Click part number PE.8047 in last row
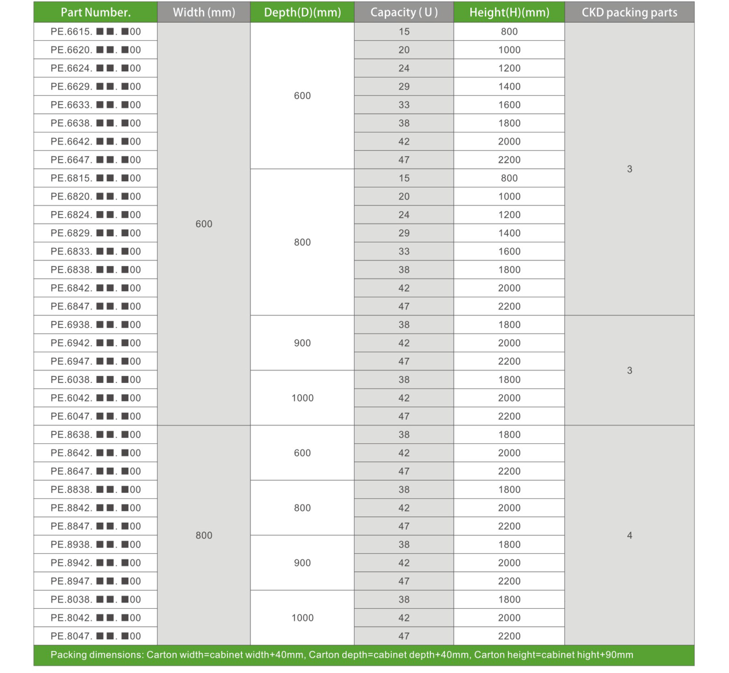This screenshot has width=729, height=673. pyautogui.click(x=95, y=636)
